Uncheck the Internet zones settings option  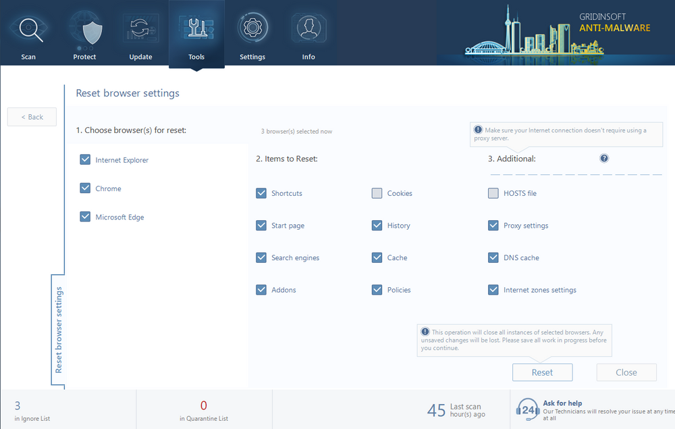493,289
